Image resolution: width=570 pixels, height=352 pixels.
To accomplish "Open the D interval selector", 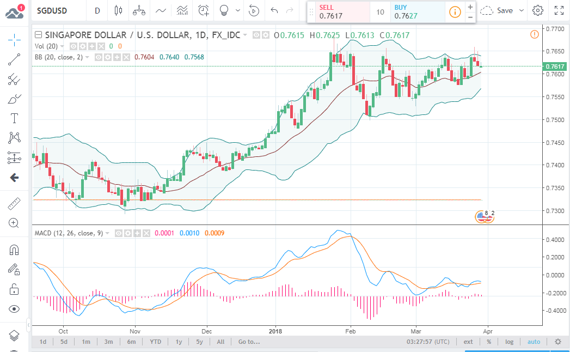I will coord(97,10).
